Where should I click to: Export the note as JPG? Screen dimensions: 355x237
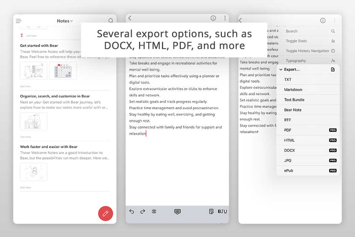point(308,161)
